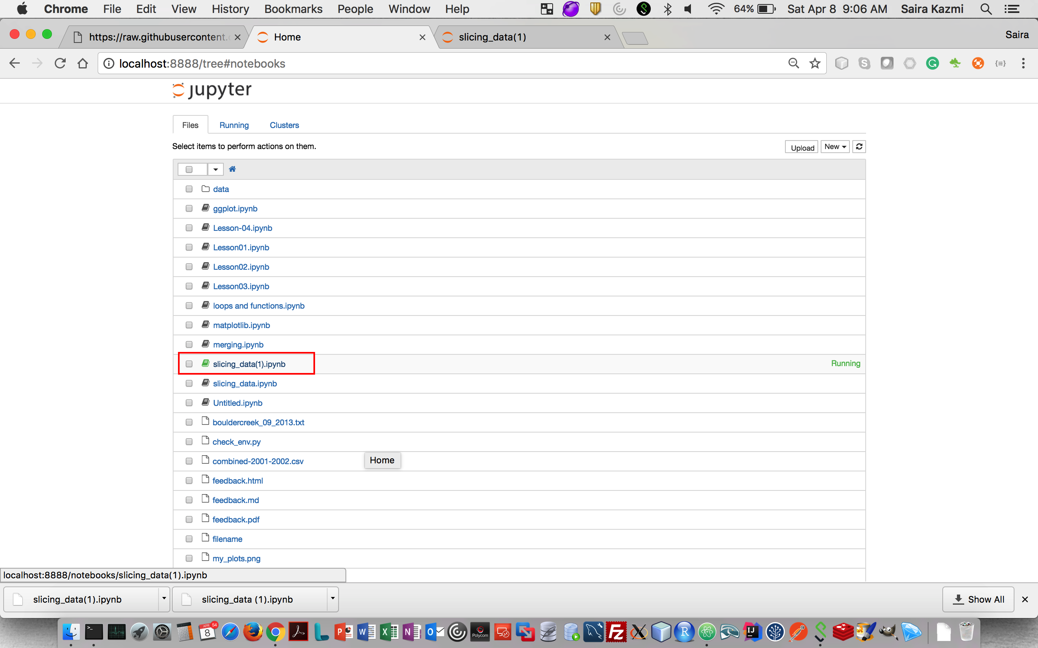Click the Jupyter home directory icon

point(232,169)
